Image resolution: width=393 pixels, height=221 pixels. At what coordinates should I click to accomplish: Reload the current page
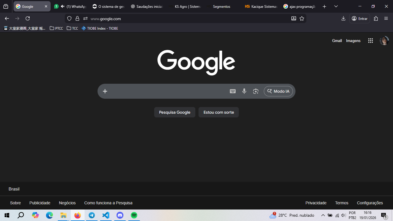pos(28,18)
